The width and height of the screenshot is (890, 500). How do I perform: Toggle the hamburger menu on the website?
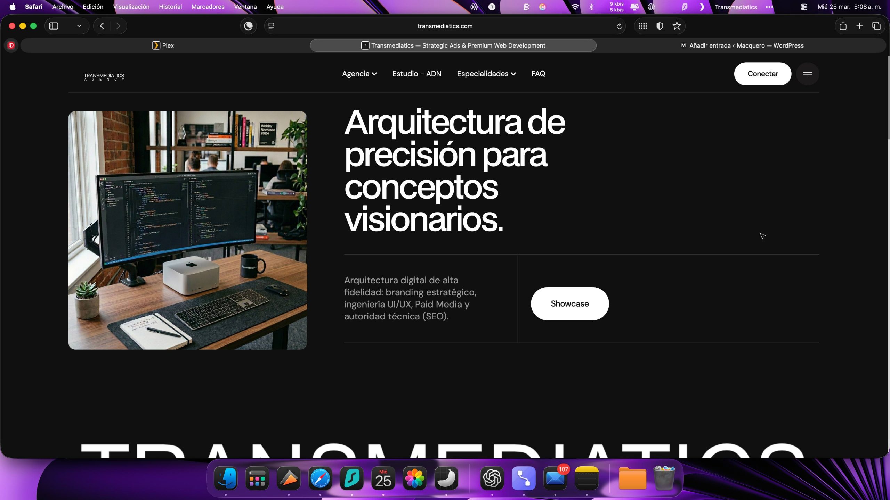(x=807, y=74)
